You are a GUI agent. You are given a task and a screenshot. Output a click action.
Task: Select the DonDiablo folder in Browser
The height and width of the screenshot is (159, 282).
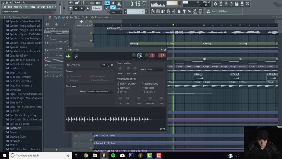pos(15,128)
